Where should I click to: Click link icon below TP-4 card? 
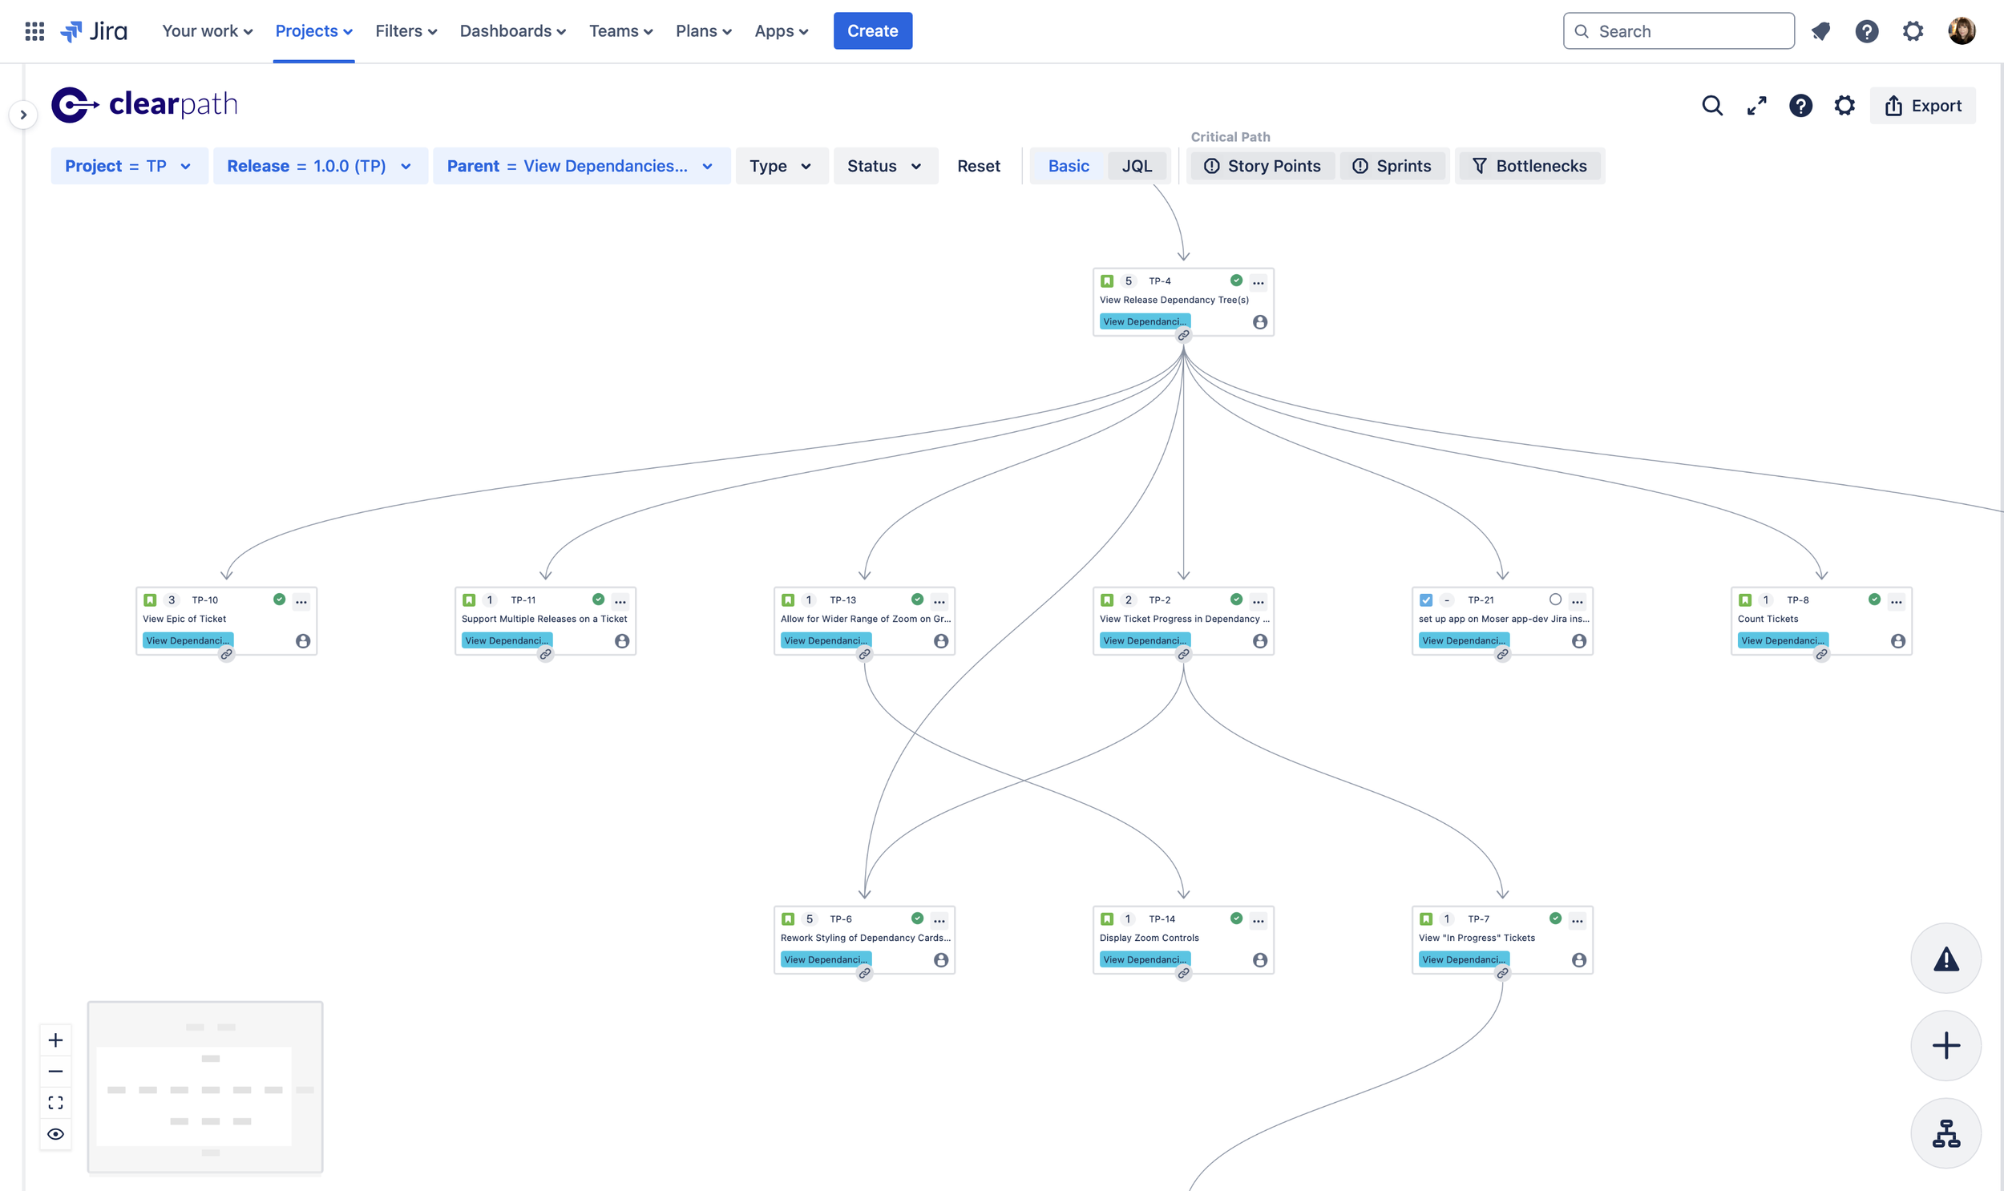click(x=1183, y=336)
